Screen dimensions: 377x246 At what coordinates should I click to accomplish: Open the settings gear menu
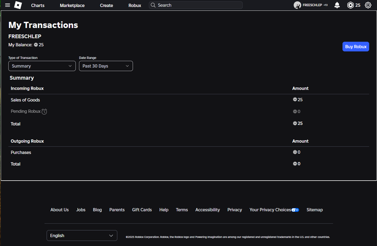tap(368, 5)
